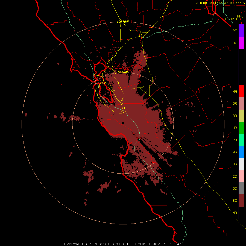Click the "HA" legend label

coord(235,92)
